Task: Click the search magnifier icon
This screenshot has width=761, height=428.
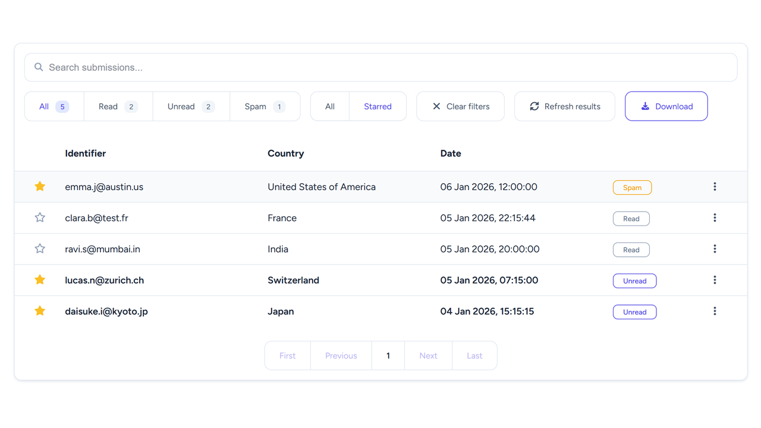Action: (39, 67)
